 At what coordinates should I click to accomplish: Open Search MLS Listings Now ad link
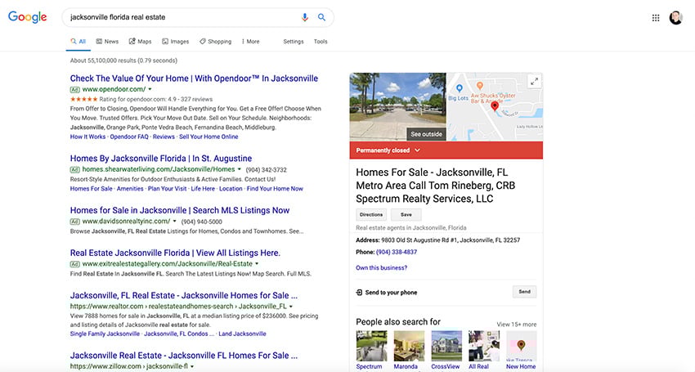pos(180,210)
